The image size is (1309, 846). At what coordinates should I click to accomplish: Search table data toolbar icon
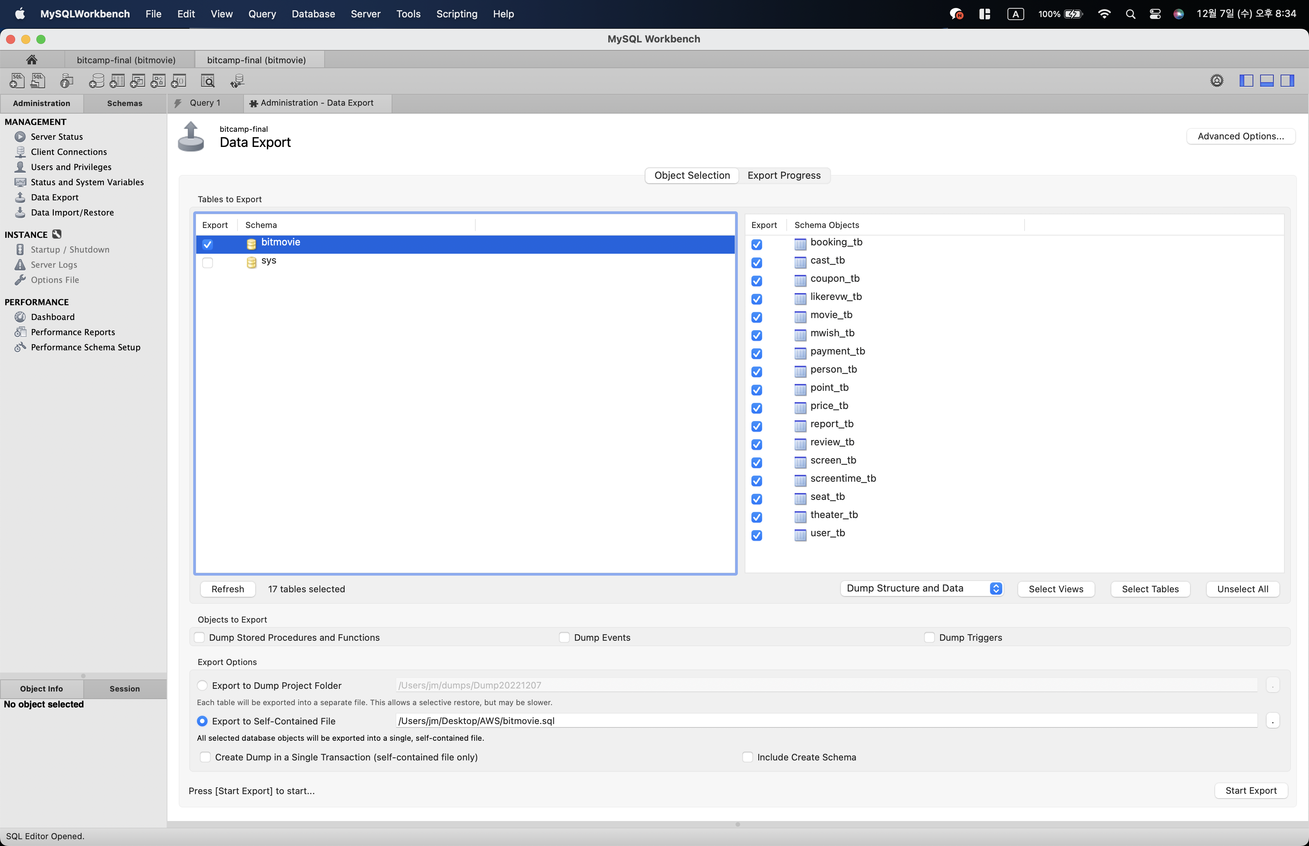point(208,81)
